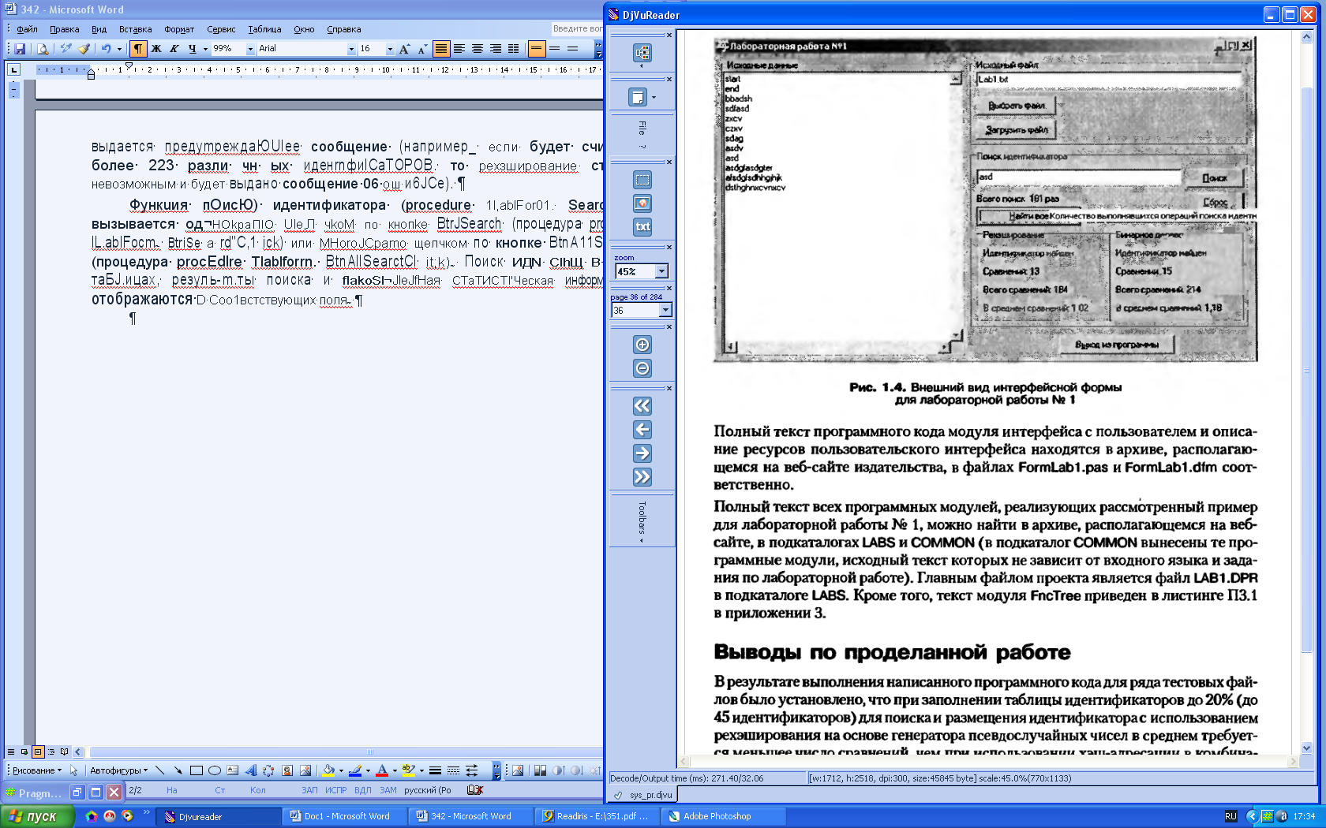Switch Word to Reading layout view
The height and width of the screenshot is (828, 1326).
[65, 752]
